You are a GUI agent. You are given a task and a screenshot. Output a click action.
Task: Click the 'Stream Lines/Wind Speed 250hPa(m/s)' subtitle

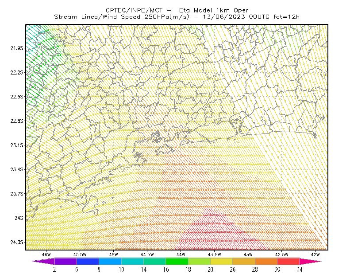pyautogui.click(x=122, y=17)
